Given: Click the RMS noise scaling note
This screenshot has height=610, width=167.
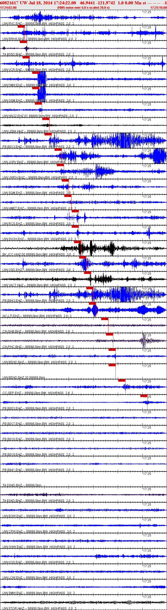Looking at the screenshot, I should [83, 8].
